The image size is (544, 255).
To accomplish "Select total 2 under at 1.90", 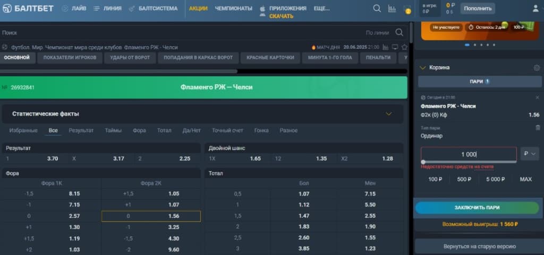I will tap(370, 226).
